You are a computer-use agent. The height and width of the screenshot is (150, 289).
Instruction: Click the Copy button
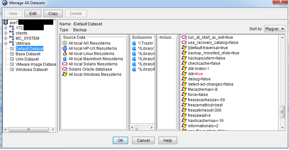53,14
